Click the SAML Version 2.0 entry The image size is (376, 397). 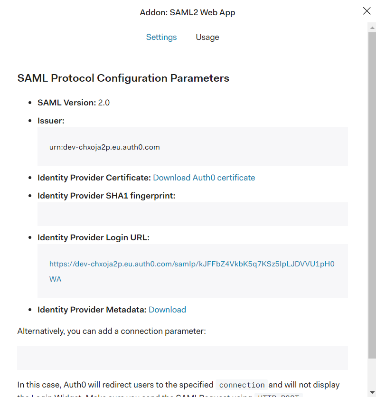pos(74,103)
